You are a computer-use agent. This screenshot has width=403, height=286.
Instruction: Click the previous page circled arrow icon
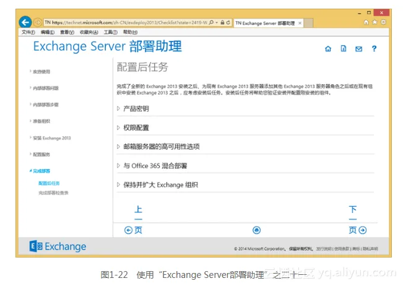129,230
